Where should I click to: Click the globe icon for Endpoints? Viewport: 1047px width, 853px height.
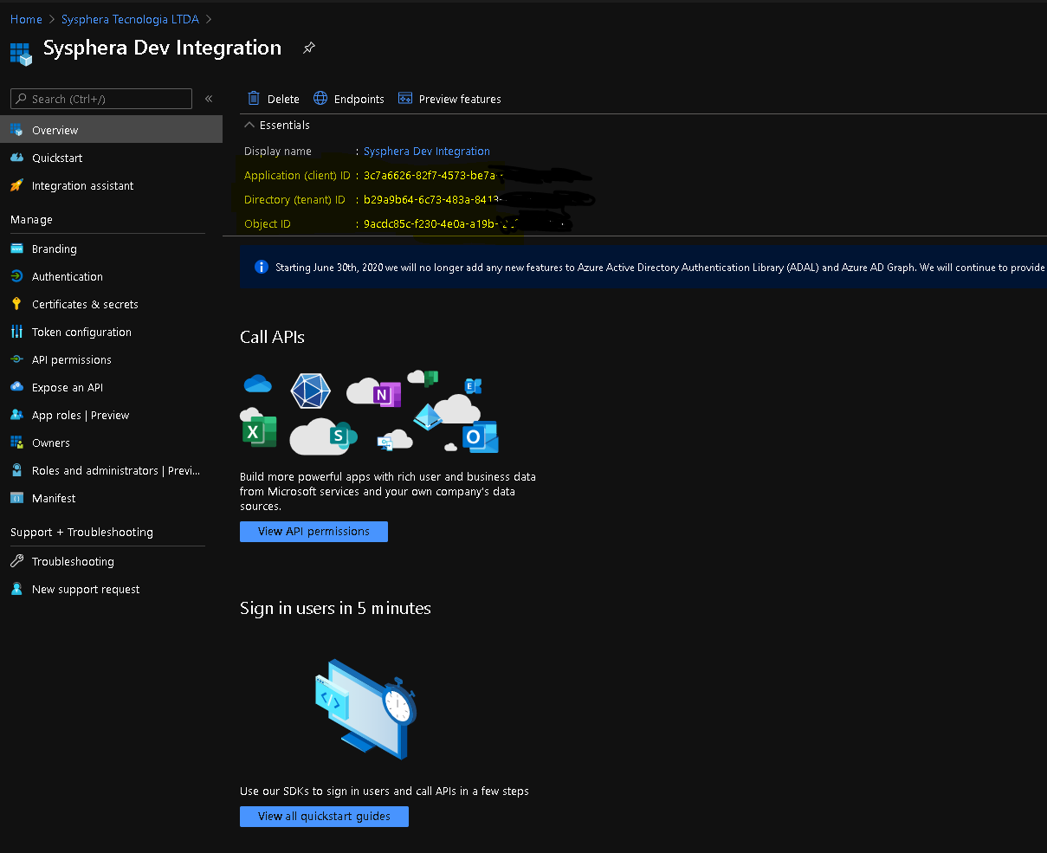click(320, 99)
